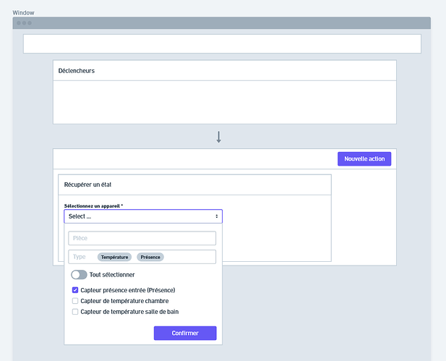Click the device dropdown's up-down arrow
The height and width of the screenshot is (361, 446).
[x=217, y=216]
